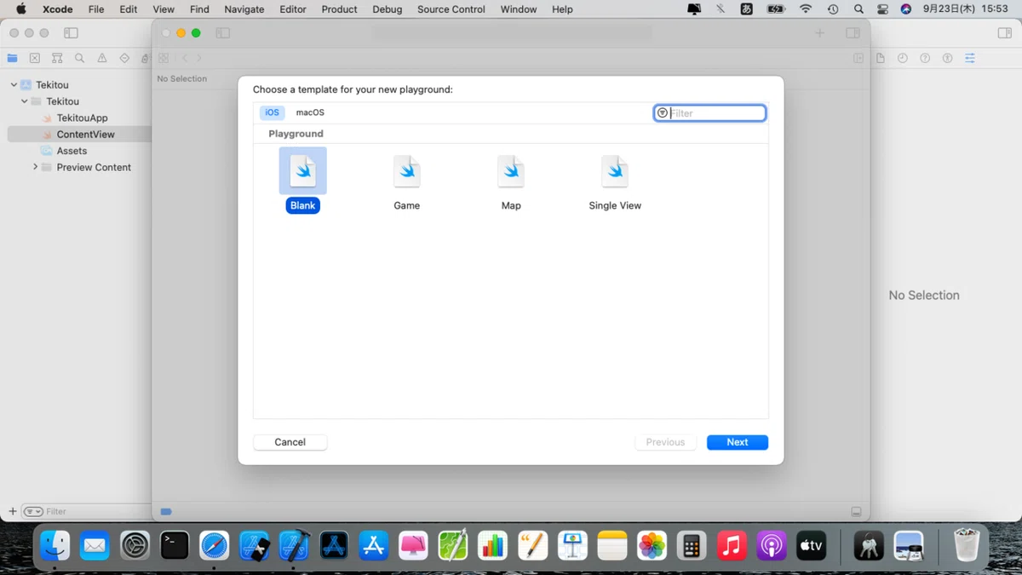Image resolution: width=1022 pixels, height=575 pixels.
Task: Open Time Machine menu bar icon
Action: (833, 9)
